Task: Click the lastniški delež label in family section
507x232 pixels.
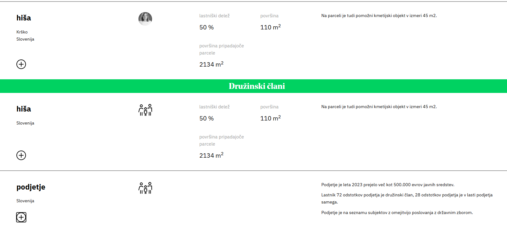Action: point(214,107)
